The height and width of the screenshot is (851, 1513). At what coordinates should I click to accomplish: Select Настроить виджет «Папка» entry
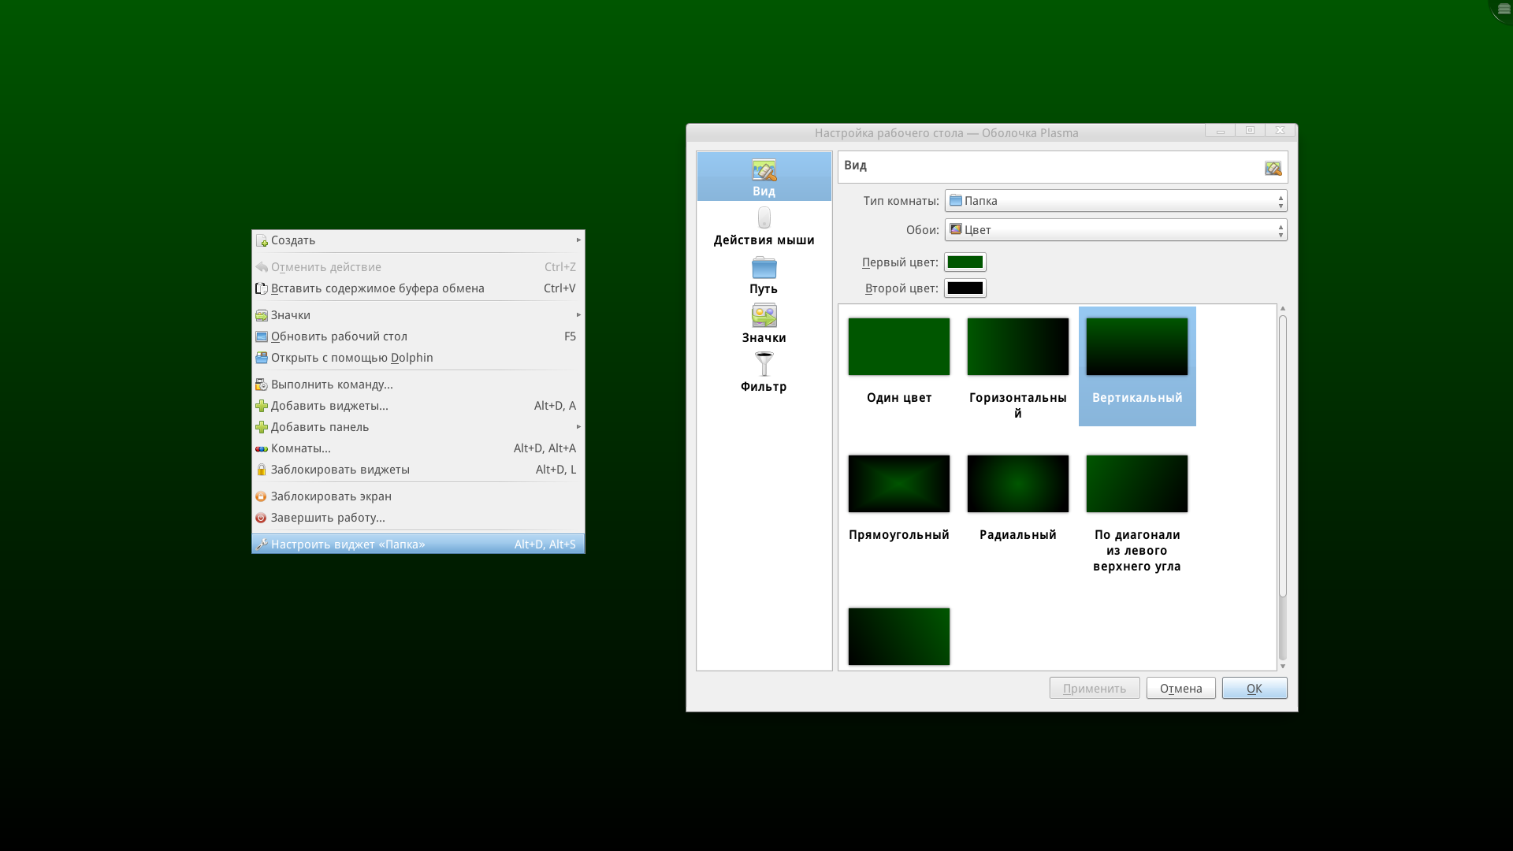pyautogui.click(x=348, y=544)
